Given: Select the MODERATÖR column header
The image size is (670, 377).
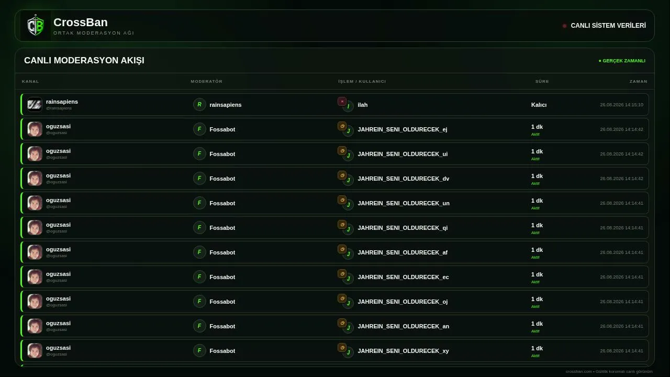Looking at the screenshot, I should point(207,81).
